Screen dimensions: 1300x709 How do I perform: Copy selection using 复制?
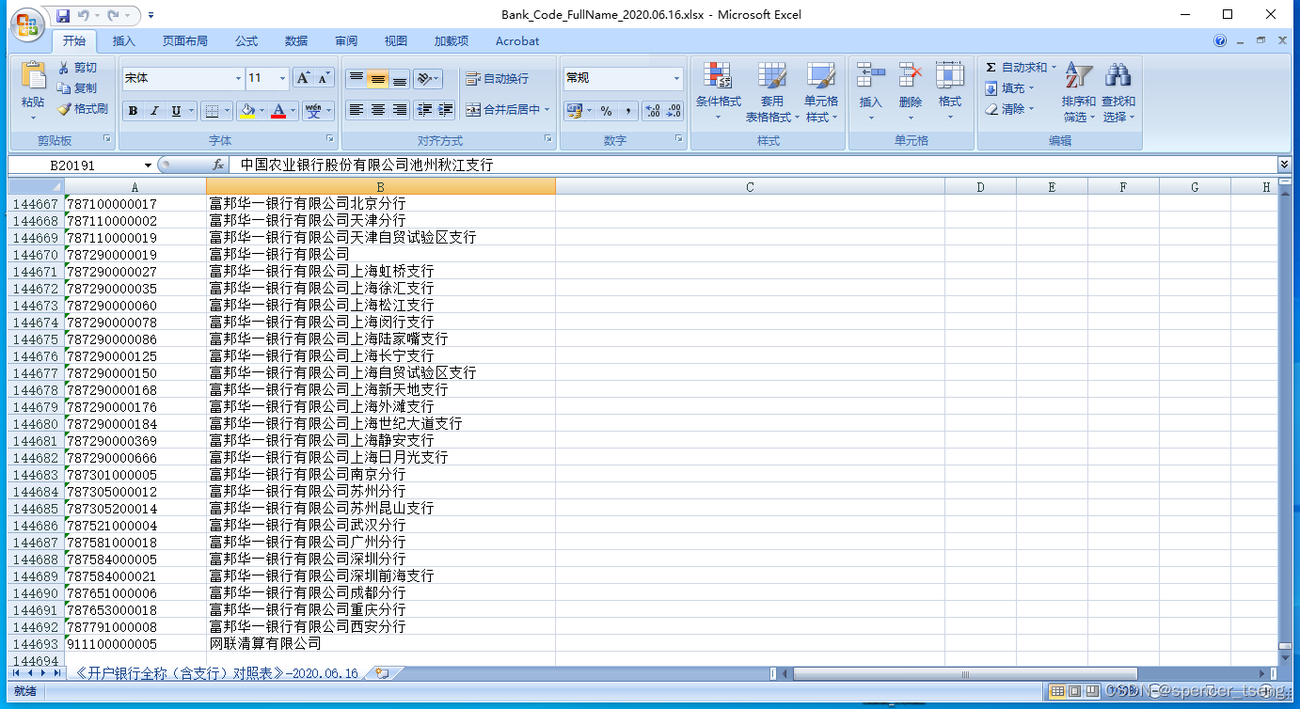click(x=76, y=87)
